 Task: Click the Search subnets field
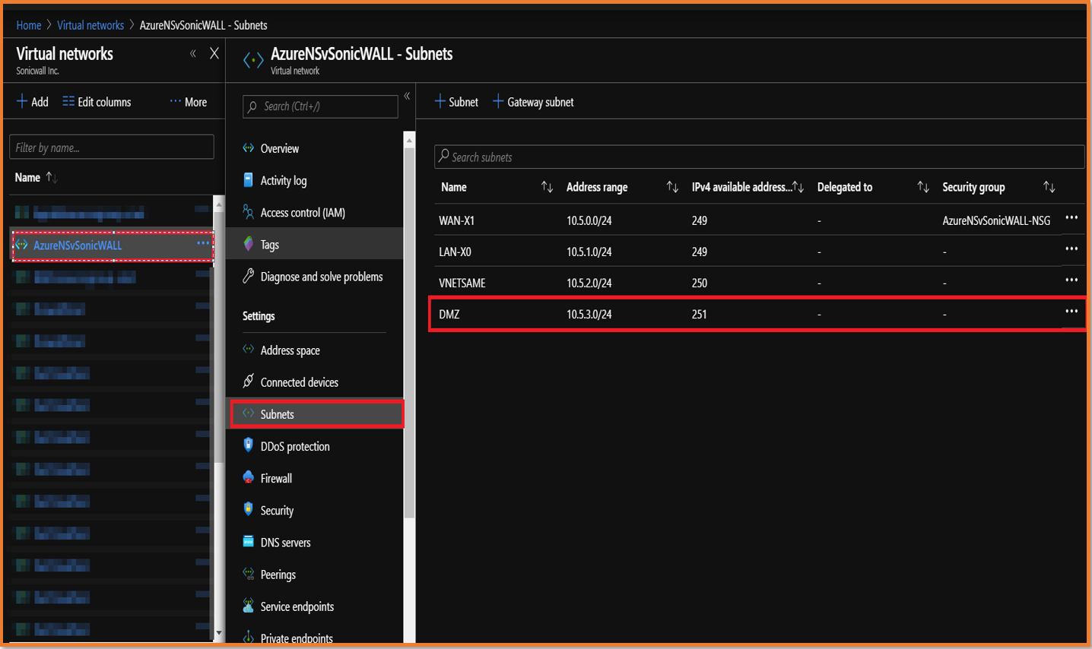(x=759, y=157)
